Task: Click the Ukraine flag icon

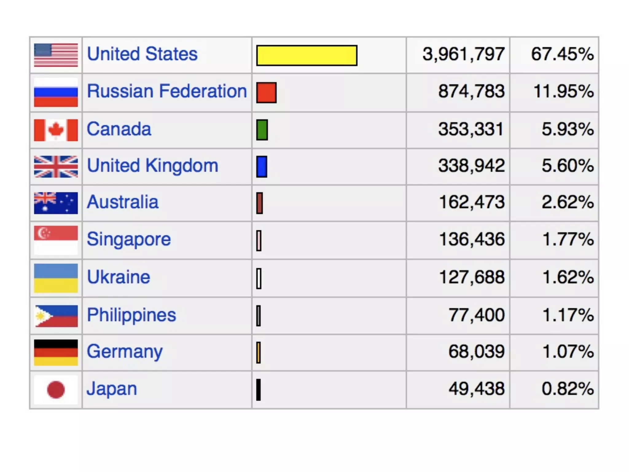Action: (x=56, y=278)
